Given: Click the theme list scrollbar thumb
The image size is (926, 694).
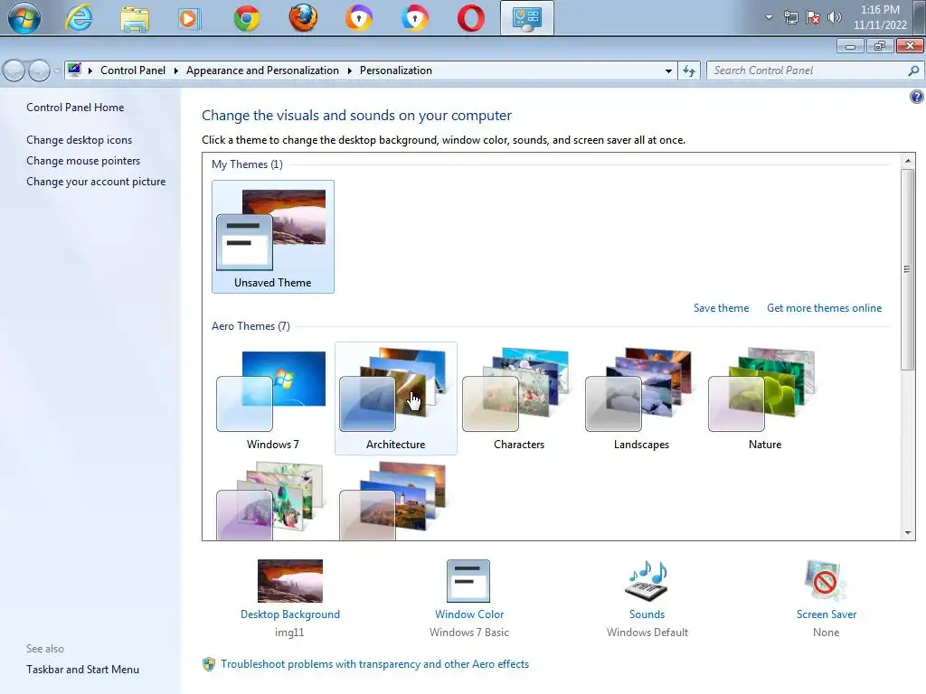Looking at the screenshot, I should pyautogui.click(x=908, y=269).
